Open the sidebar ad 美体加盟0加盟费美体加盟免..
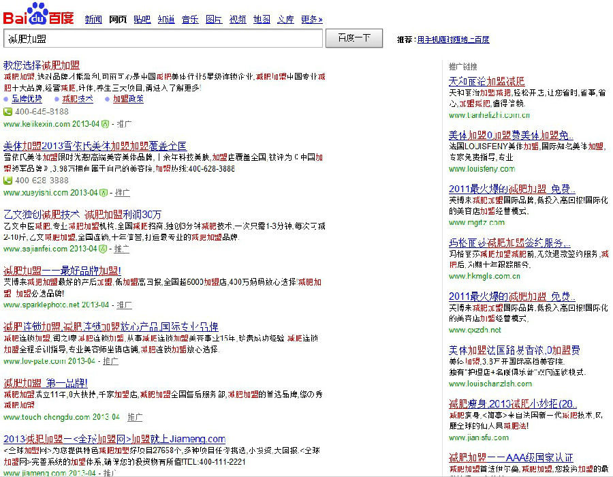Image resolution: width=613 pixels, height=477 pixels. tap(512, 136)
